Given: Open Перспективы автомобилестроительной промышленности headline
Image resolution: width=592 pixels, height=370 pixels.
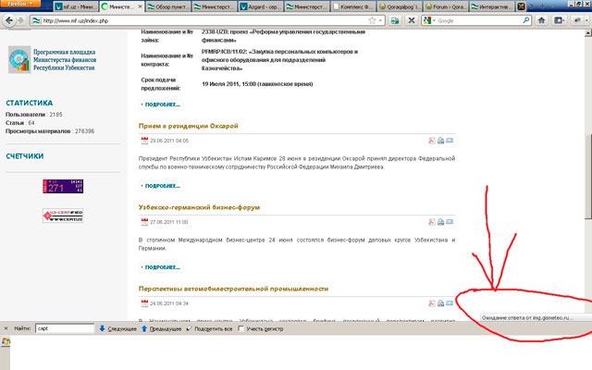Looking at the screenshot, I should click(233, 289).
